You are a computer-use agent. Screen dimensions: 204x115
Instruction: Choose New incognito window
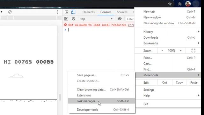tap(168, 23)
